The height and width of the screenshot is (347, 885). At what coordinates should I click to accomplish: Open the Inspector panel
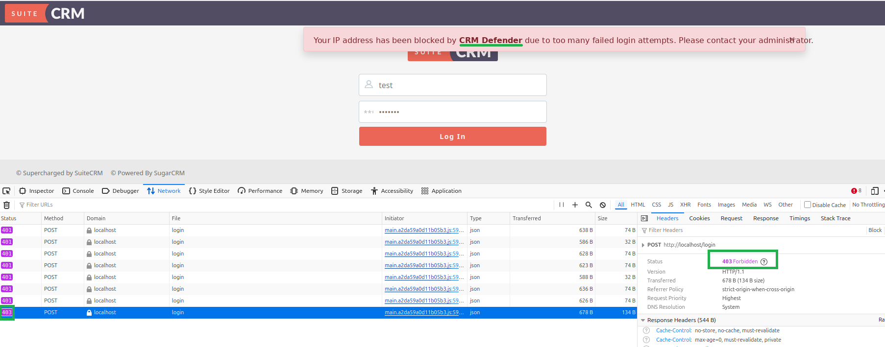pyautogui.click(x=37, y=191)
